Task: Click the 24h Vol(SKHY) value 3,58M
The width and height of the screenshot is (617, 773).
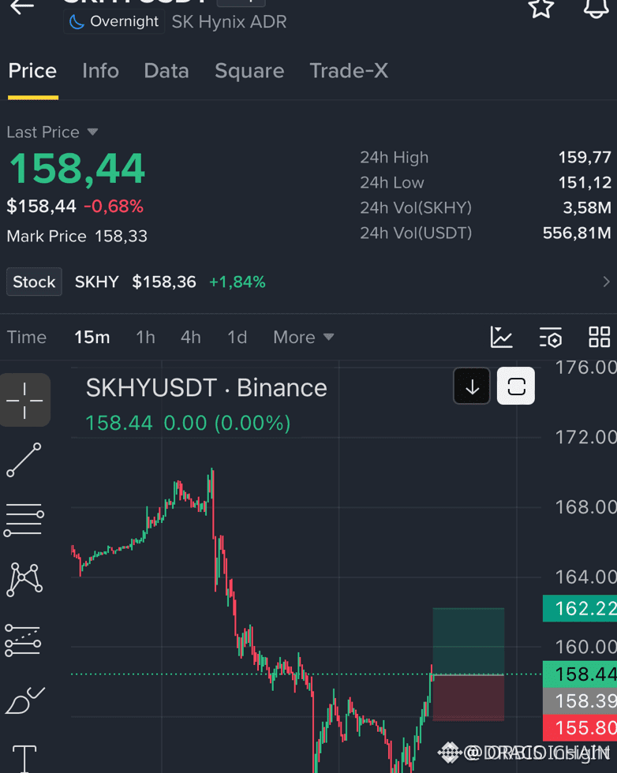Action: pos(587,208)
